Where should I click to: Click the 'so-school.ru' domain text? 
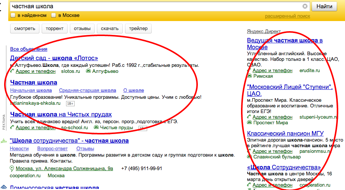[x=74, y=127]
